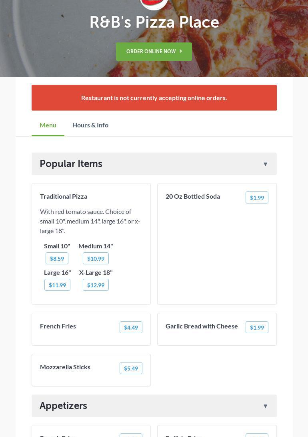Click the R&B's Pizza Place title
308x437 pixels.
point(154,22)
